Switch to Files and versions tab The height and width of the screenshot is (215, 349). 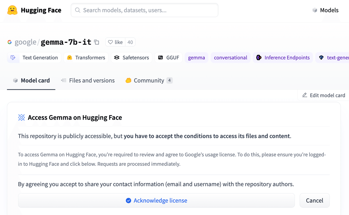tap(88, 80)
